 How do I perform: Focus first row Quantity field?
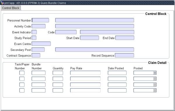58,73
